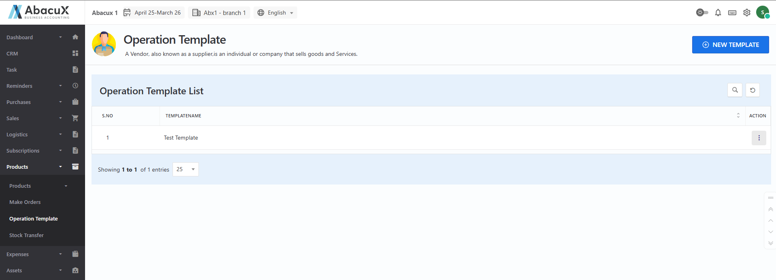Click the Abx1 - branch 1 selector
Viewport: 776px width, 280px height.
coord(219,13)
